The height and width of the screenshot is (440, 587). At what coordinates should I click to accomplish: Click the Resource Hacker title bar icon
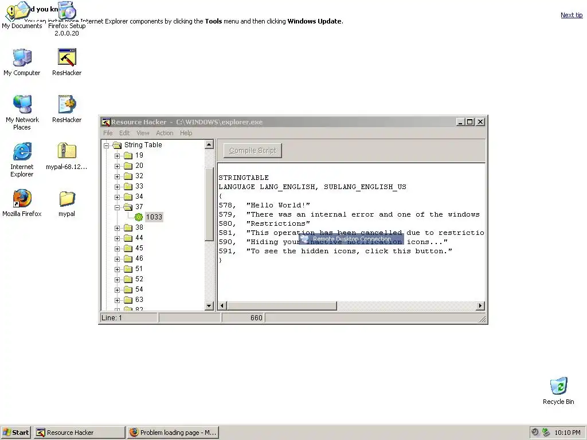tap(106, 122)
